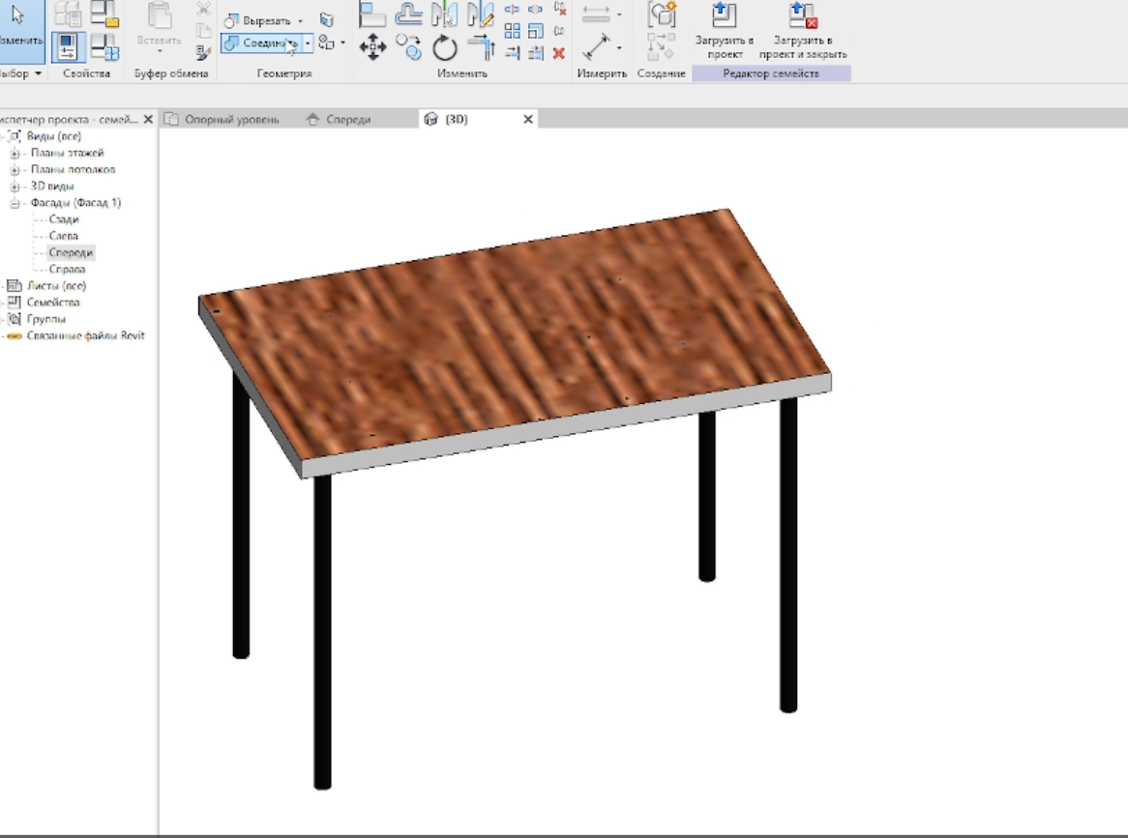Viewport: 1128px width, 838px height.
Task: Select Mirror - Pick Axis tool
Action: pos(445,14)
